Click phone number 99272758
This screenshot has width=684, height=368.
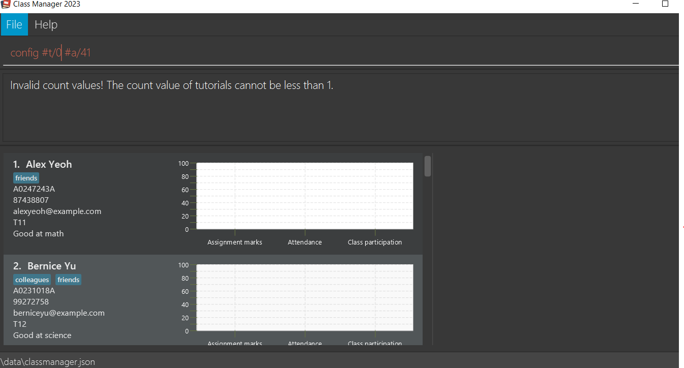[x=31, y=302]
